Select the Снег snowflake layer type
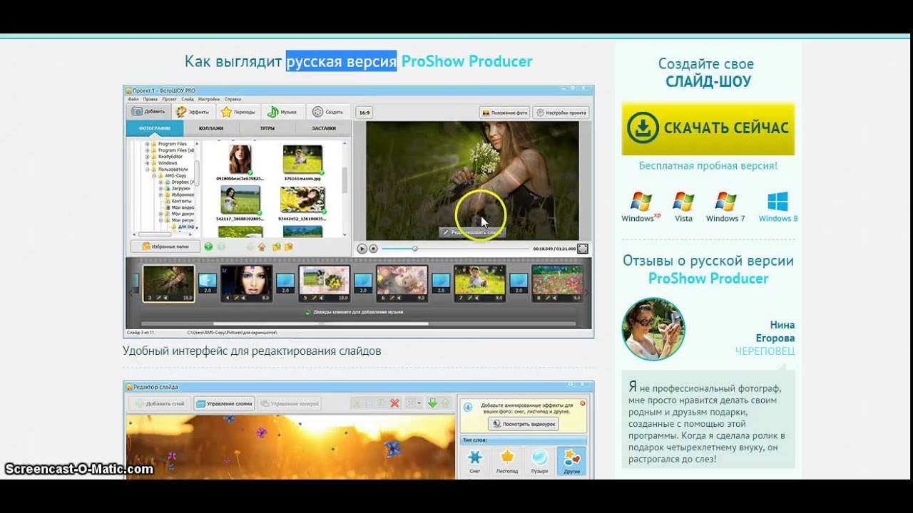Image resolution: width=913 pixels, height=513 pixels. [x=475, y=461]
